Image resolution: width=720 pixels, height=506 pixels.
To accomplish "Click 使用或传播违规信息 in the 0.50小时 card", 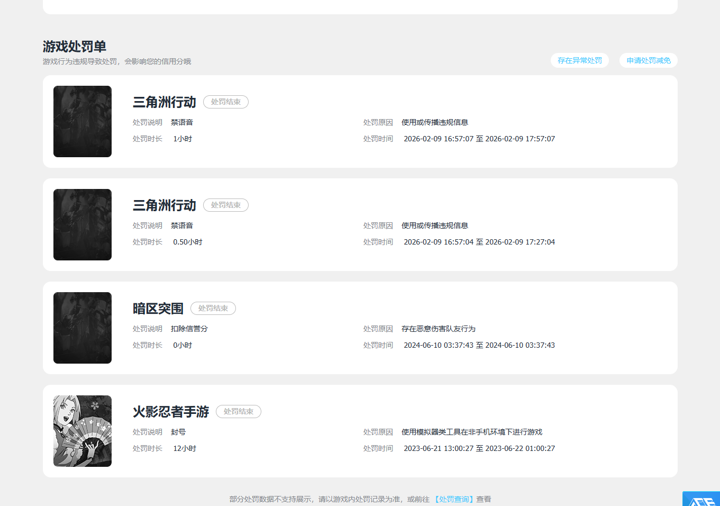I will coord(435,225).
